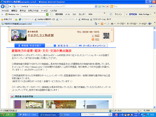The image size is (156, 117).
Task: Select the やまがたタス物産館 browser tab
Action: [x=23, y=24]
